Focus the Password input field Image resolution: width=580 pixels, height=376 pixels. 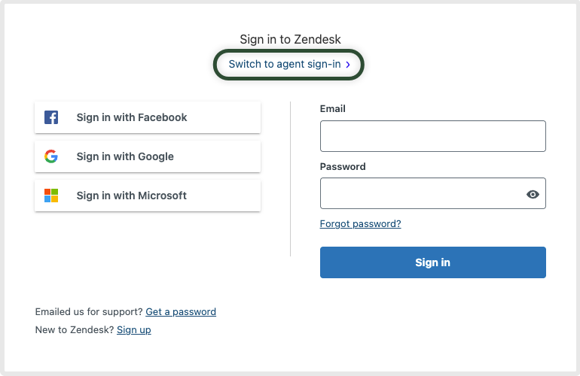point(422,193)
